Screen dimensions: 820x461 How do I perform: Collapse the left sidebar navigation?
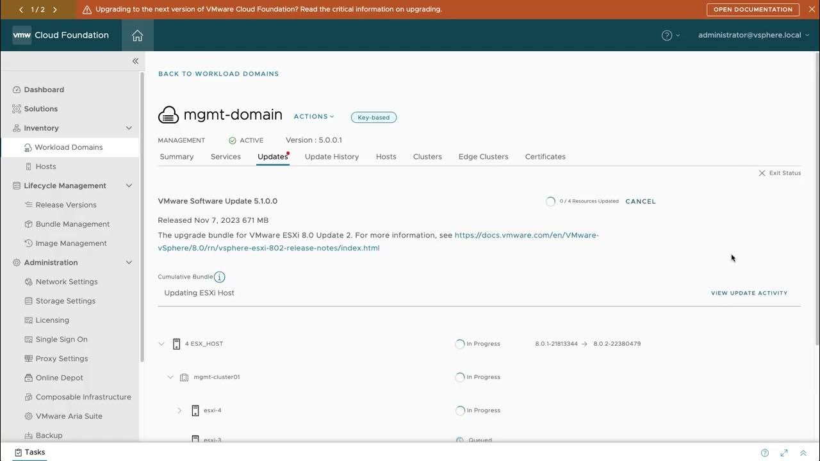click(x=135, y=61)
